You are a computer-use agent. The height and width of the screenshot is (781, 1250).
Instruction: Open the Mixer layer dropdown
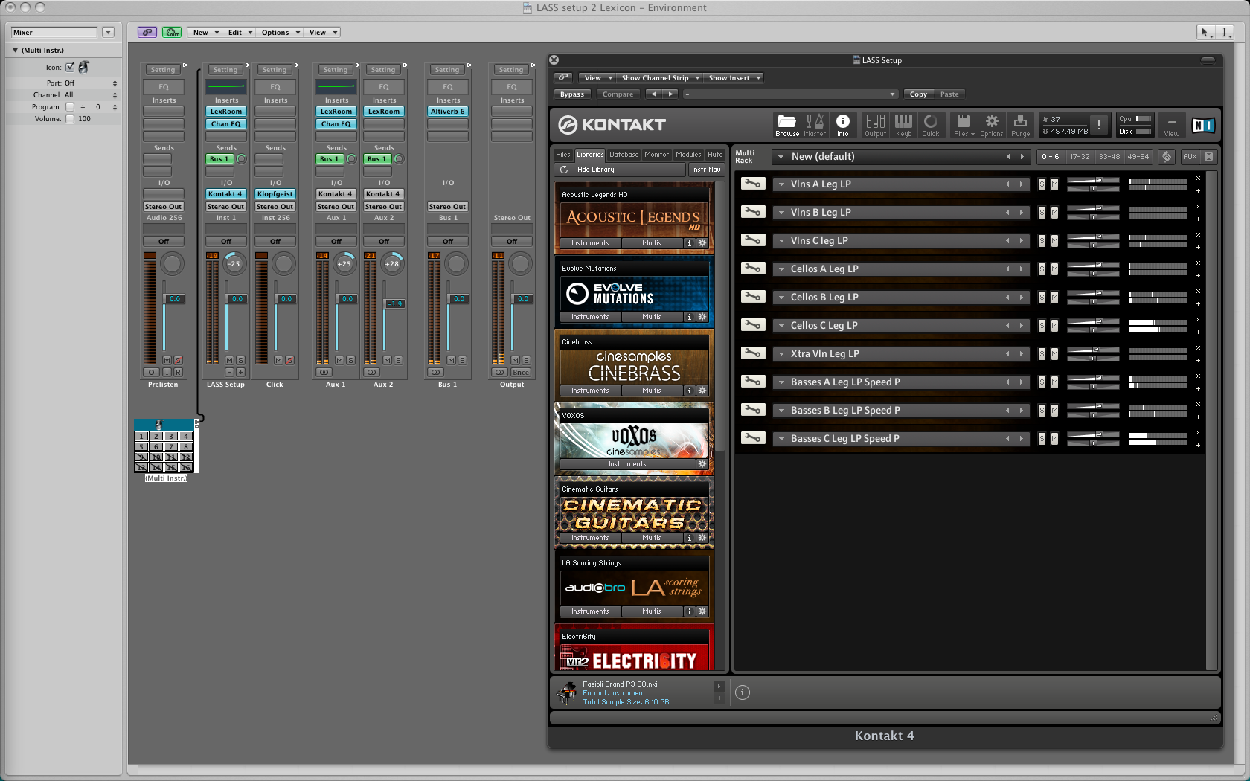(x=108, y=33)
